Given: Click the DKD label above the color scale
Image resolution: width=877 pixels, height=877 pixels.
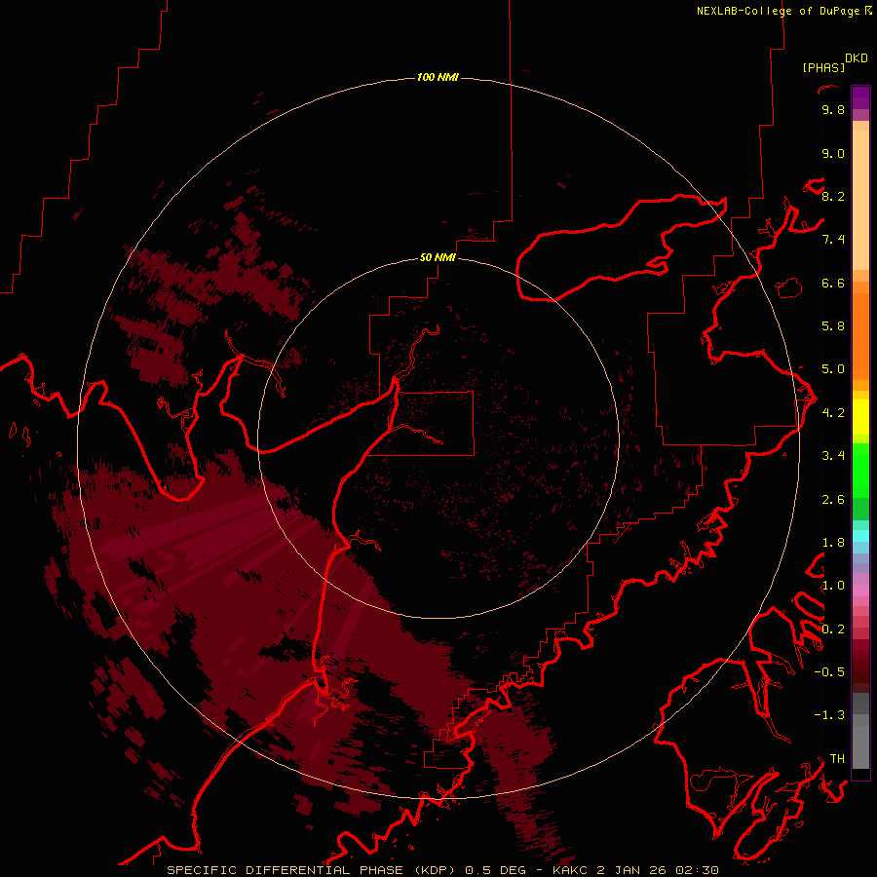Looking at the screenshot, I should coord(857,58).
